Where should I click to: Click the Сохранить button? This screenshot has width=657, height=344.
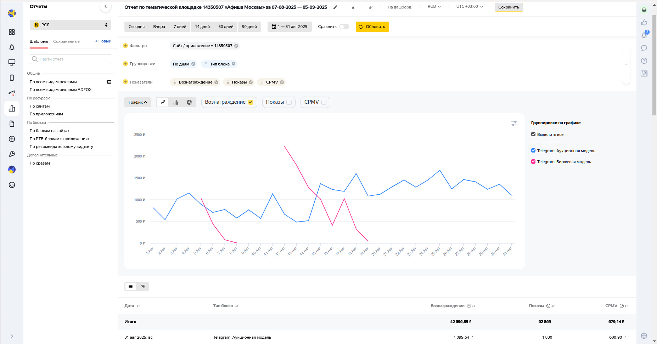[509, 7]
